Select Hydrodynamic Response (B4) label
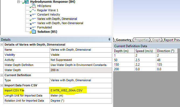 [53, 2]
